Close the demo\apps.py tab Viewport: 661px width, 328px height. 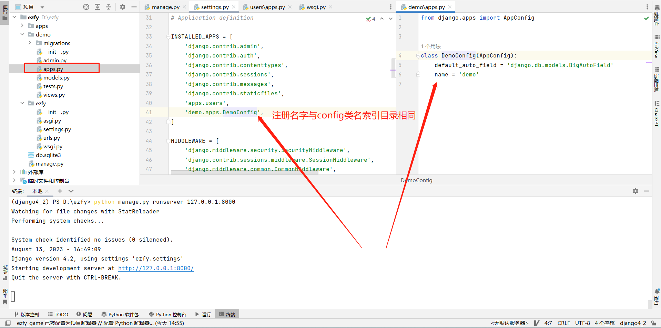(450, 7)
